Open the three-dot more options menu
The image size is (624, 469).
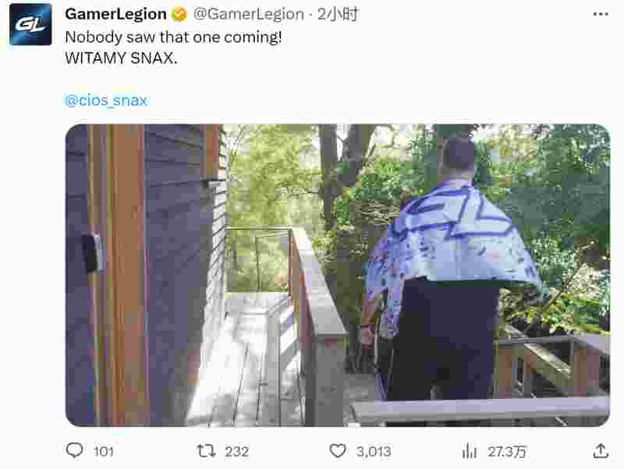[601, 14]
